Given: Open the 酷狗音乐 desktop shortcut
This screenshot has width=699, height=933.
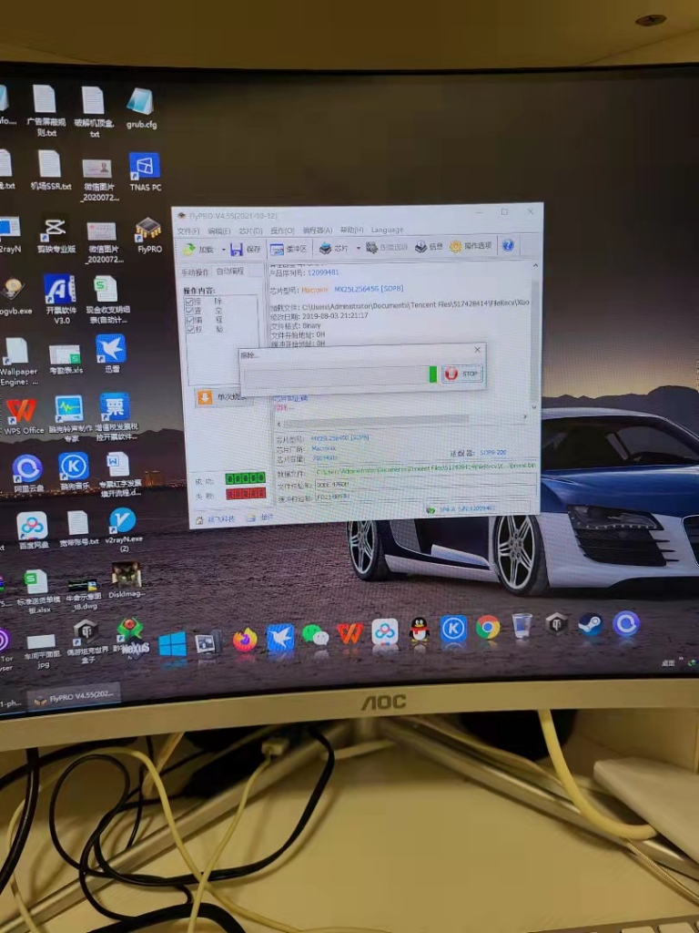Looking at the screenshot, I should pos(73,472).
